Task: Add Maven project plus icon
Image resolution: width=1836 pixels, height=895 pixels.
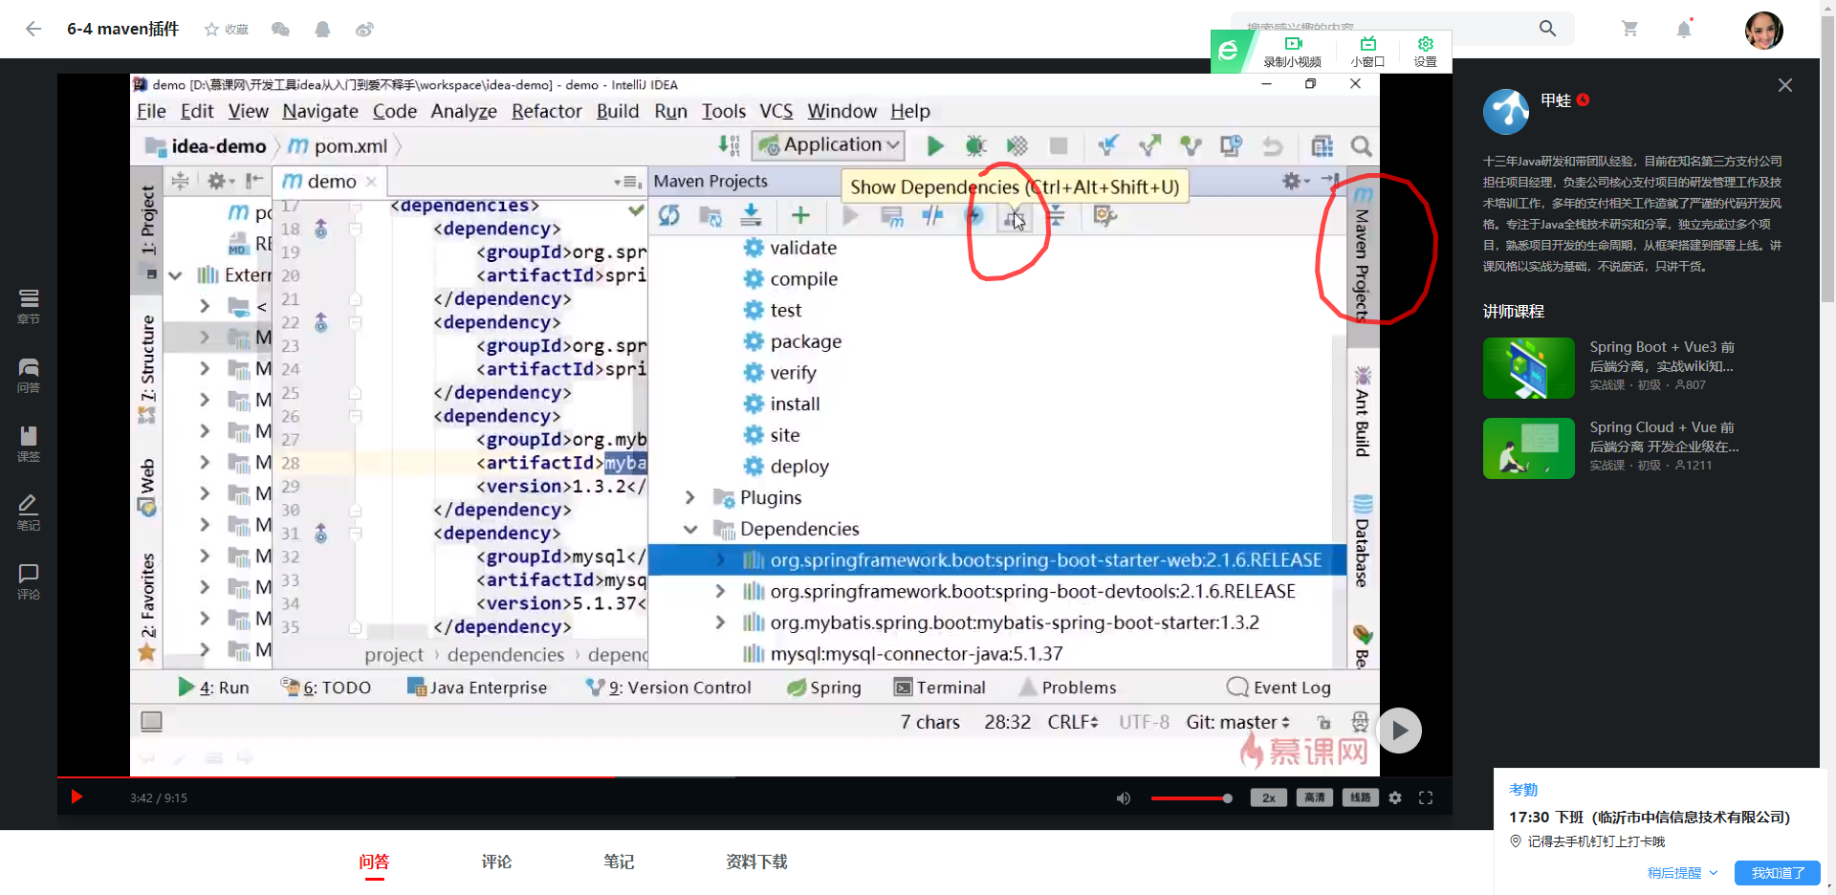Action: (x=800, y=216)
